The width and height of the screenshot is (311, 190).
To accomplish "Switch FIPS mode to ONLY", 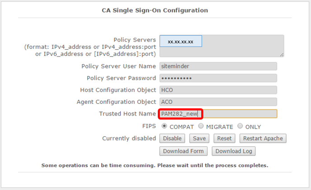I will [240, 126].
